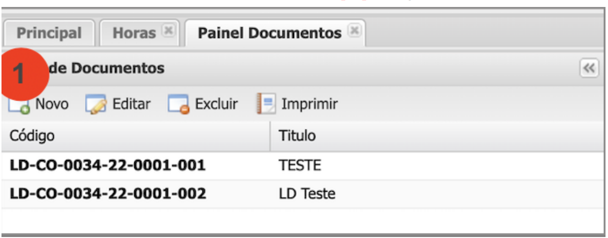Select row LD-CO-0034-22-0001-001

pyautogui.click(x=107, y=166)
